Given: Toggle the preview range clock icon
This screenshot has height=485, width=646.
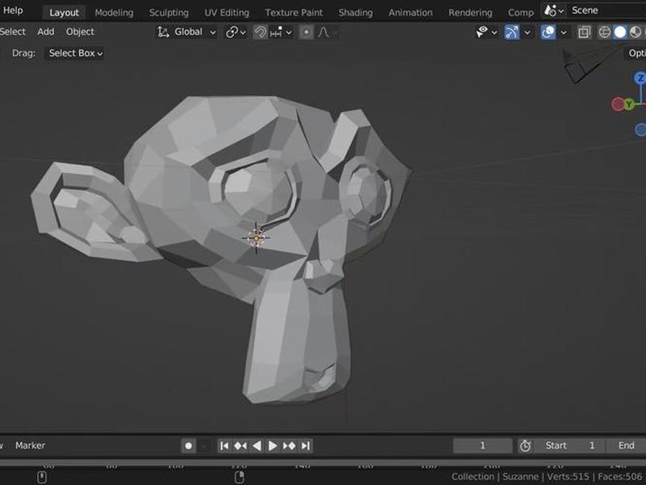Looking at the screenshot, I should [525, 446].
